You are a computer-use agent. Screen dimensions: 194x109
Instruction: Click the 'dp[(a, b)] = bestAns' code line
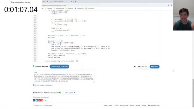point(57,56)
